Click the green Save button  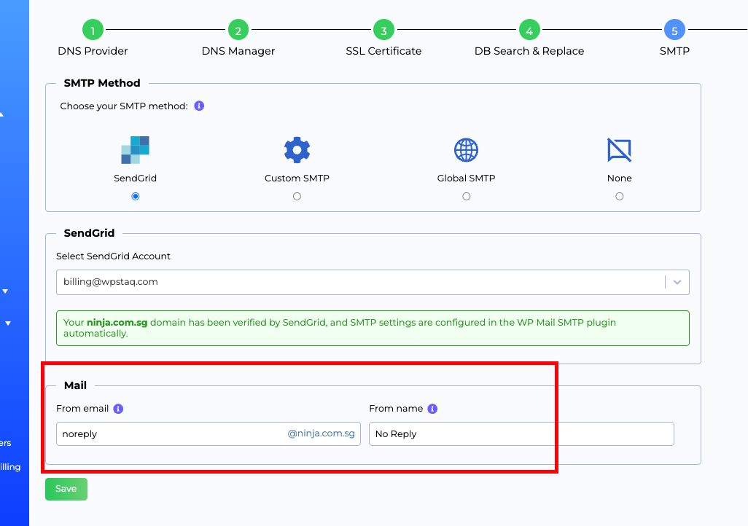click(66, 489)
